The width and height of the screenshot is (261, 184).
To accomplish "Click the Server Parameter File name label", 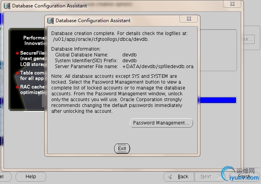I will pyautogui.click(x=86, y=67).
